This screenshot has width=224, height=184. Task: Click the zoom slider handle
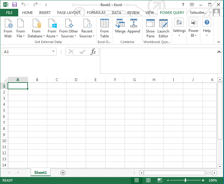point(185,180)
